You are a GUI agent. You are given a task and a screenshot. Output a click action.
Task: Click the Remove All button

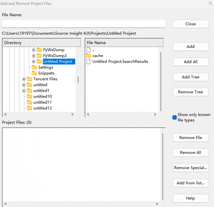click(190, 152)
